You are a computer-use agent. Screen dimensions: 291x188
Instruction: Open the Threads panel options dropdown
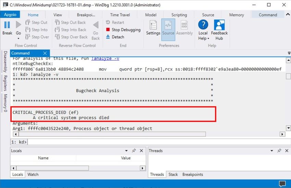272,151
